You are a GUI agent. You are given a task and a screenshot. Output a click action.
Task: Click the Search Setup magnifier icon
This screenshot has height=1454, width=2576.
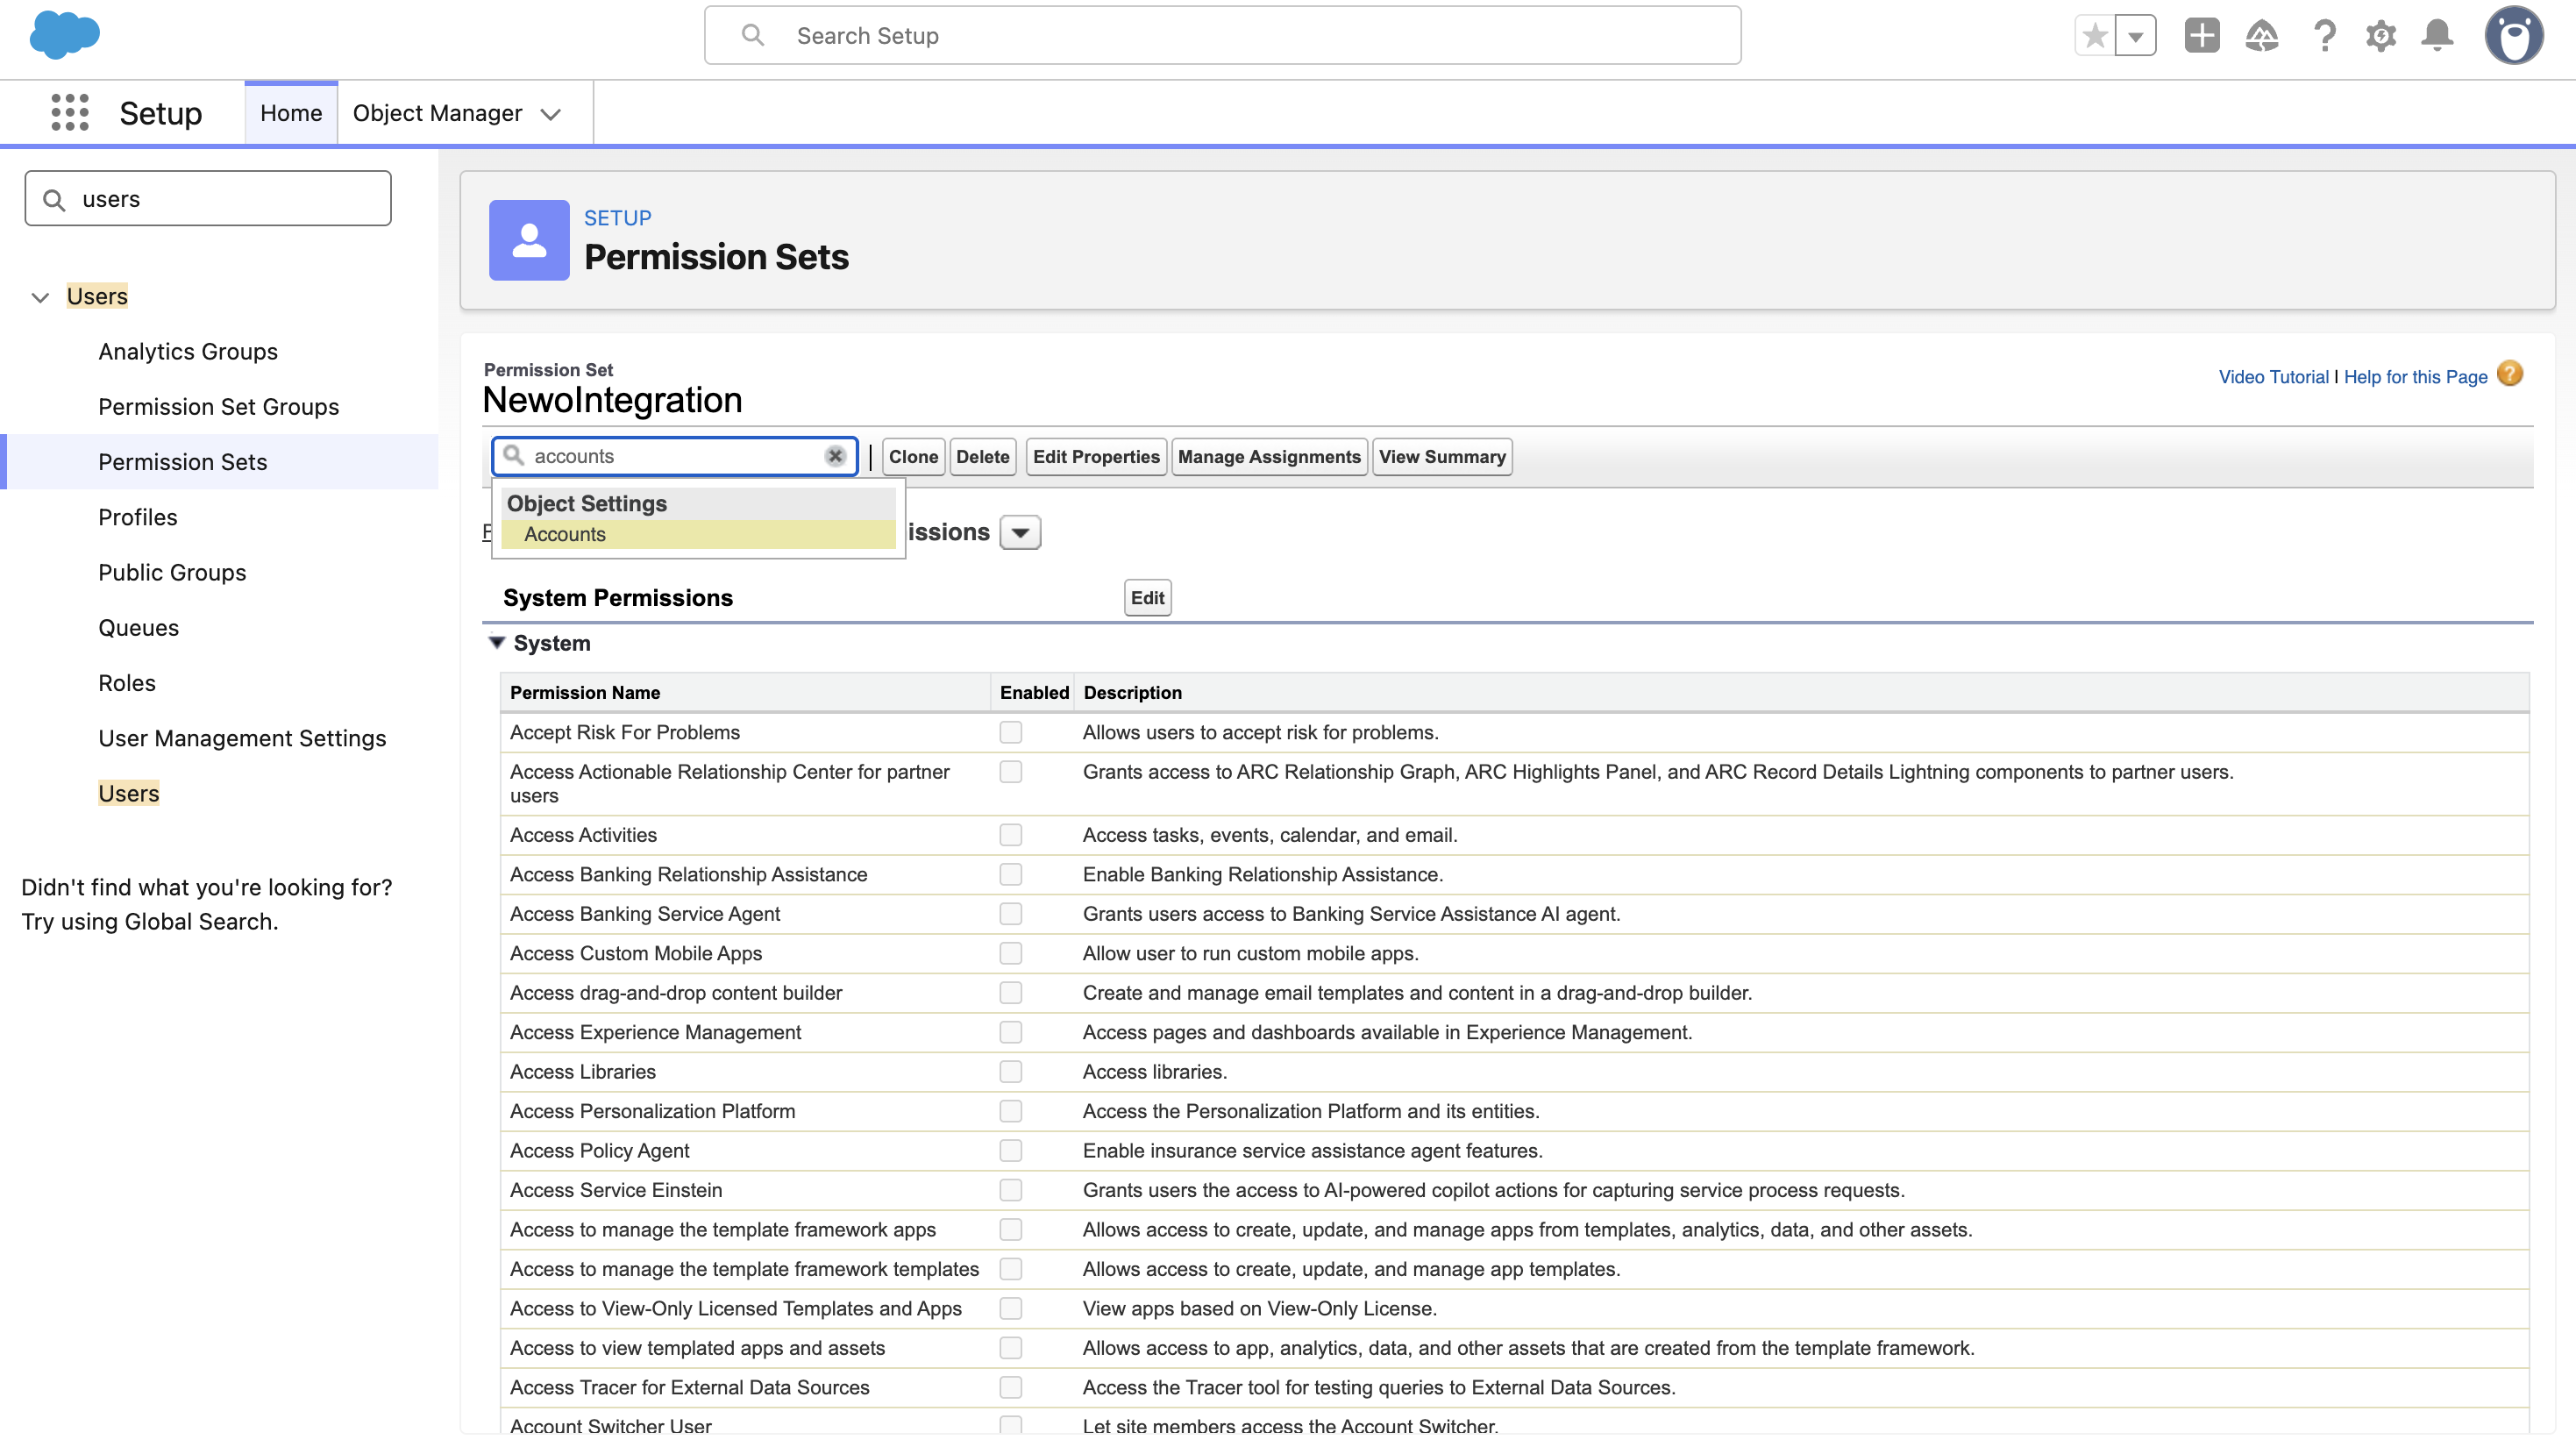click(x=753, y=36)
